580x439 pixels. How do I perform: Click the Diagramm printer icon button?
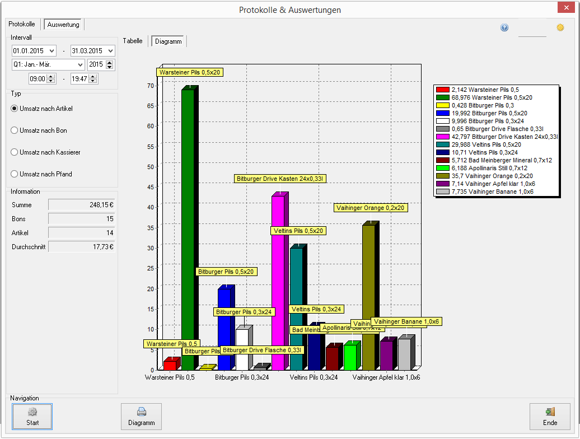pos(141,417)
